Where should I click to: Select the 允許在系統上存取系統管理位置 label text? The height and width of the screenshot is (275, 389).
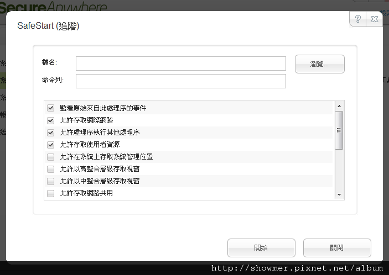106,157
